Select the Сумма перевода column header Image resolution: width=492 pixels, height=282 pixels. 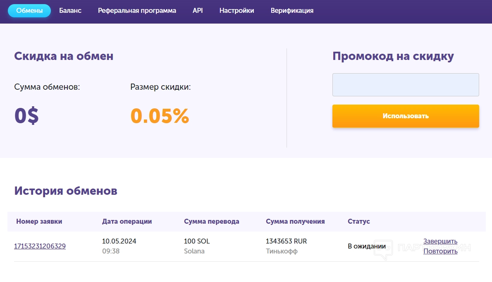point(211,222)
